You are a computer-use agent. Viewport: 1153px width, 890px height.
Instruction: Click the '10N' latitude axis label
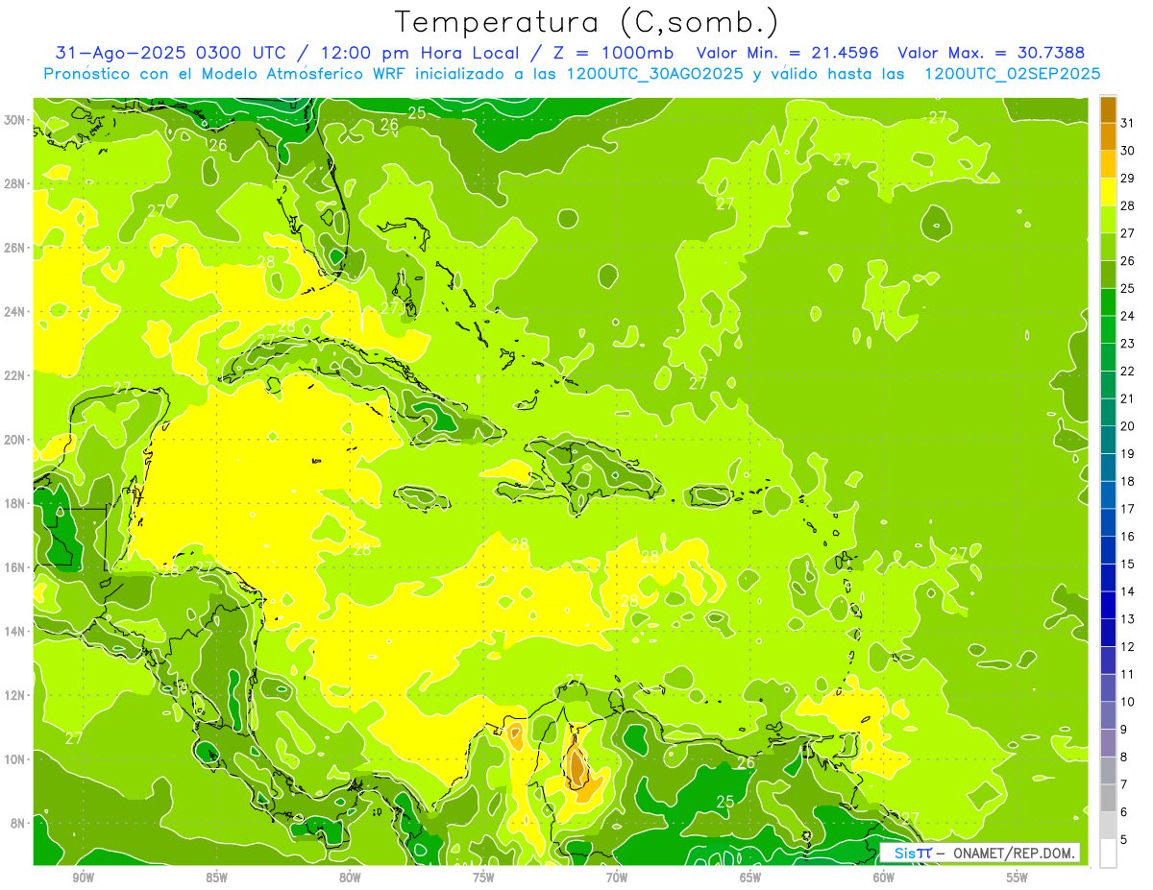14,759
